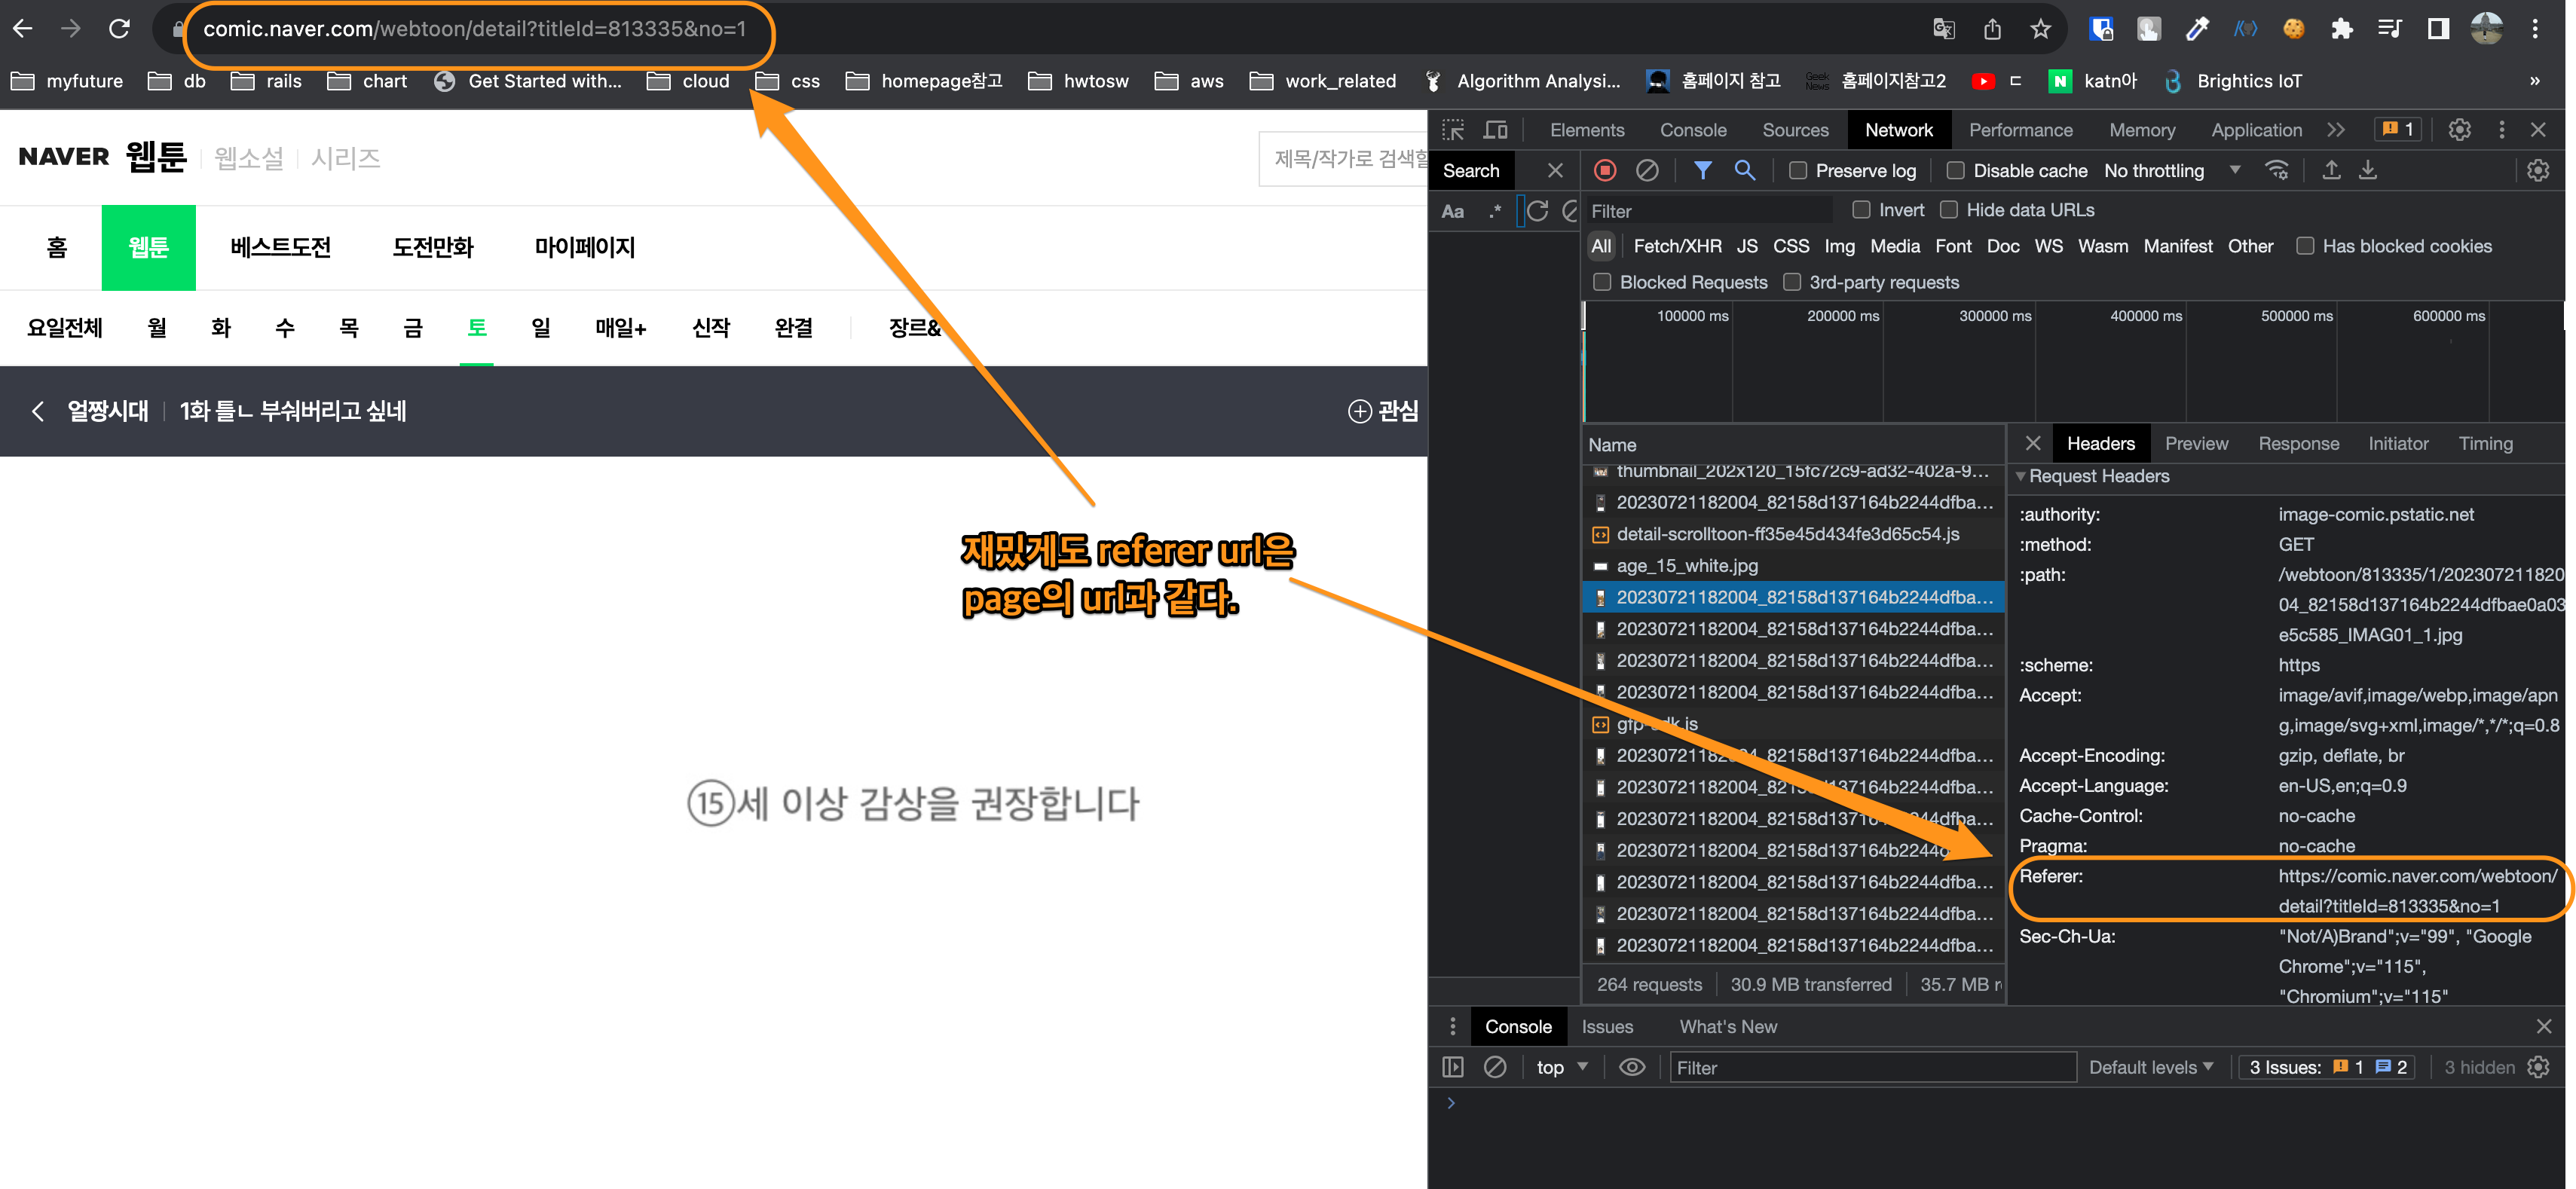The image size is (2576, 1189).
Task: Toggle the device toolbar icon
Action: point(1495,130)
